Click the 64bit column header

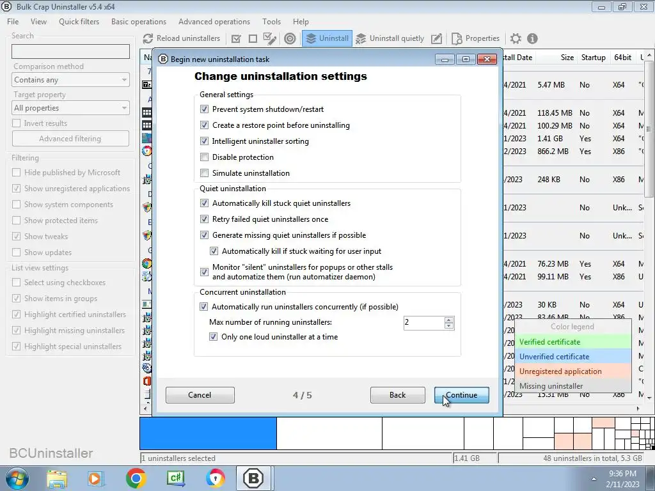(622, 58)
